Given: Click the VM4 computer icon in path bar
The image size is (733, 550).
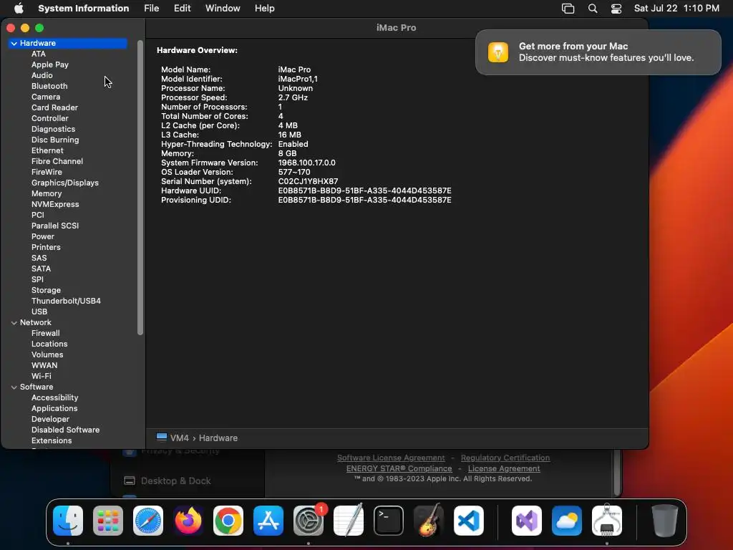Looking at the screenshot, I should pos(162,438).
